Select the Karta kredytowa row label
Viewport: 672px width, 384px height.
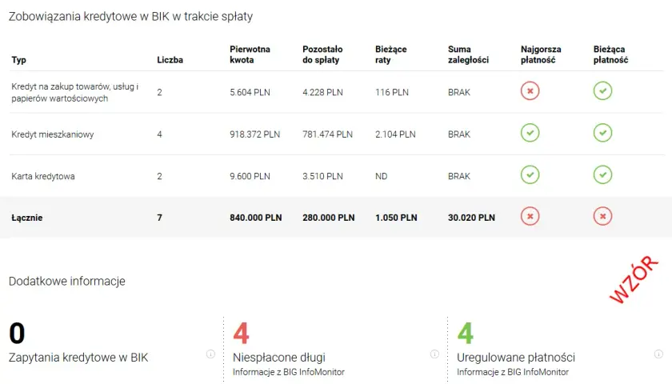tap(43, 176)
